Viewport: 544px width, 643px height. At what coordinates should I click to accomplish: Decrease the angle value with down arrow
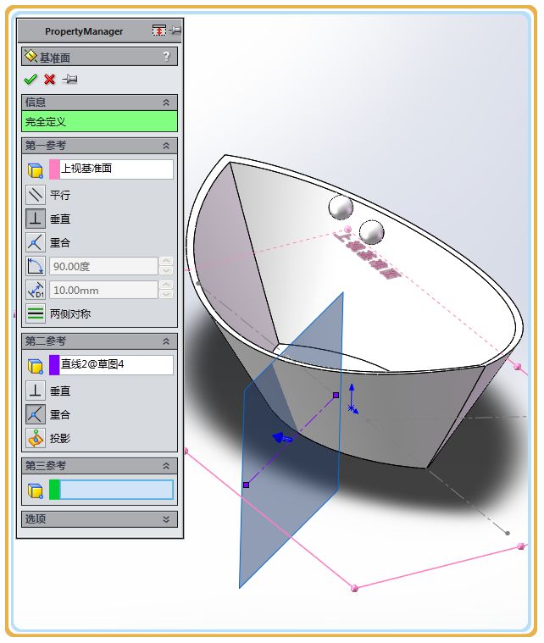[166, 270]
